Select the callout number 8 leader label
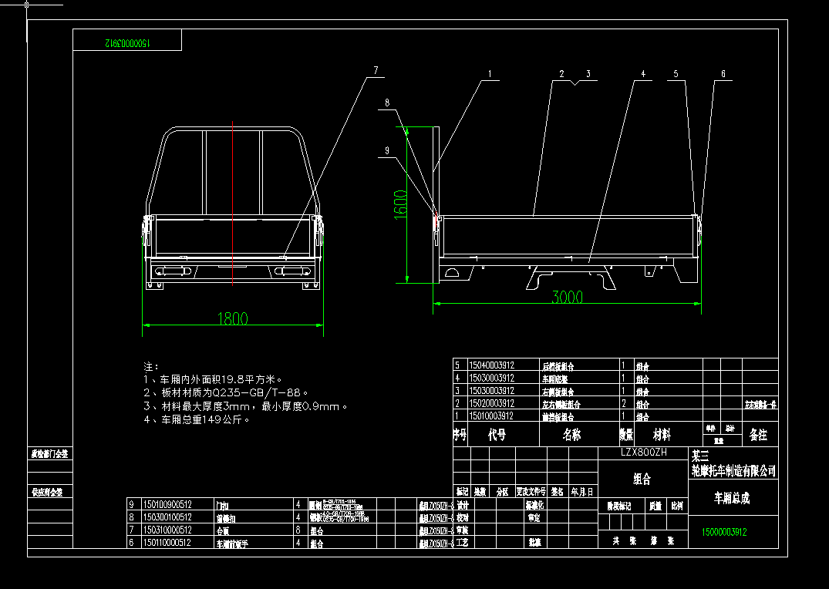829x589 pixels. (388, 103)
